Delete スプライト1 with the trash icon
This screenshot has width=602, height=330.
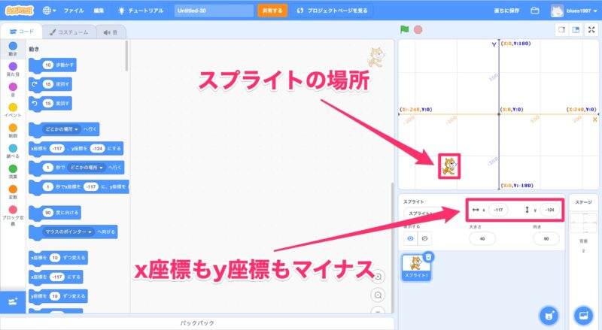pos(428,257)
